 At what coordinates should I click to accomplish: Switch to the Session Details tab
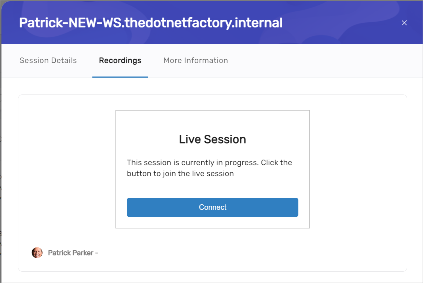point(48,60)
